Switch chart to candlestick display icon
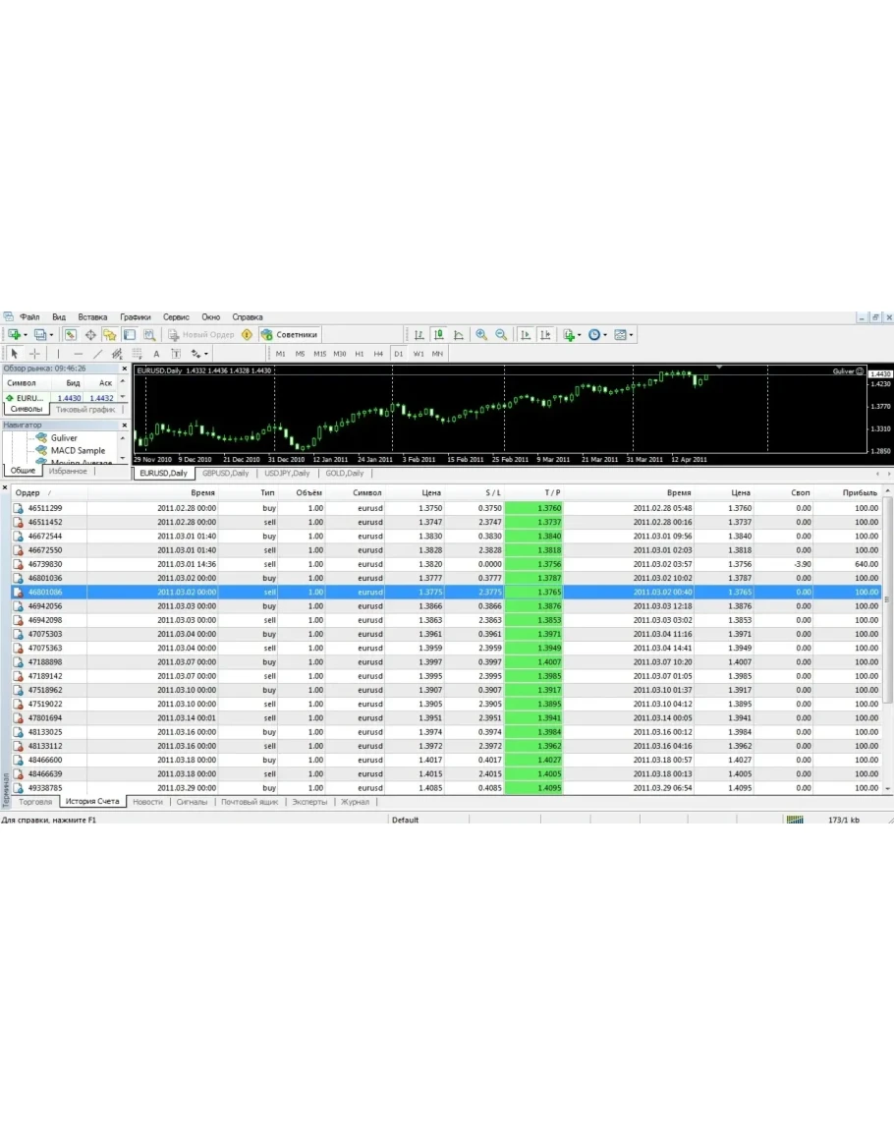The width and height of the screenshot is (894, 1135). click(438, 335)
